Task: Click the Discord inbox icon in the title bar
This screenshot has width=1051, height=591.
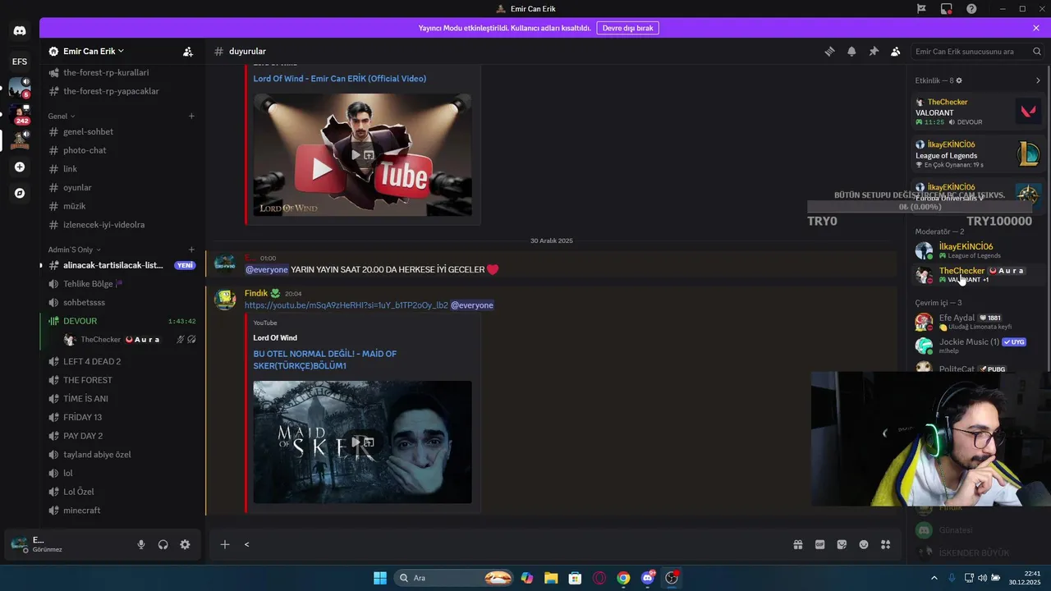Action: tap(946, 9)
